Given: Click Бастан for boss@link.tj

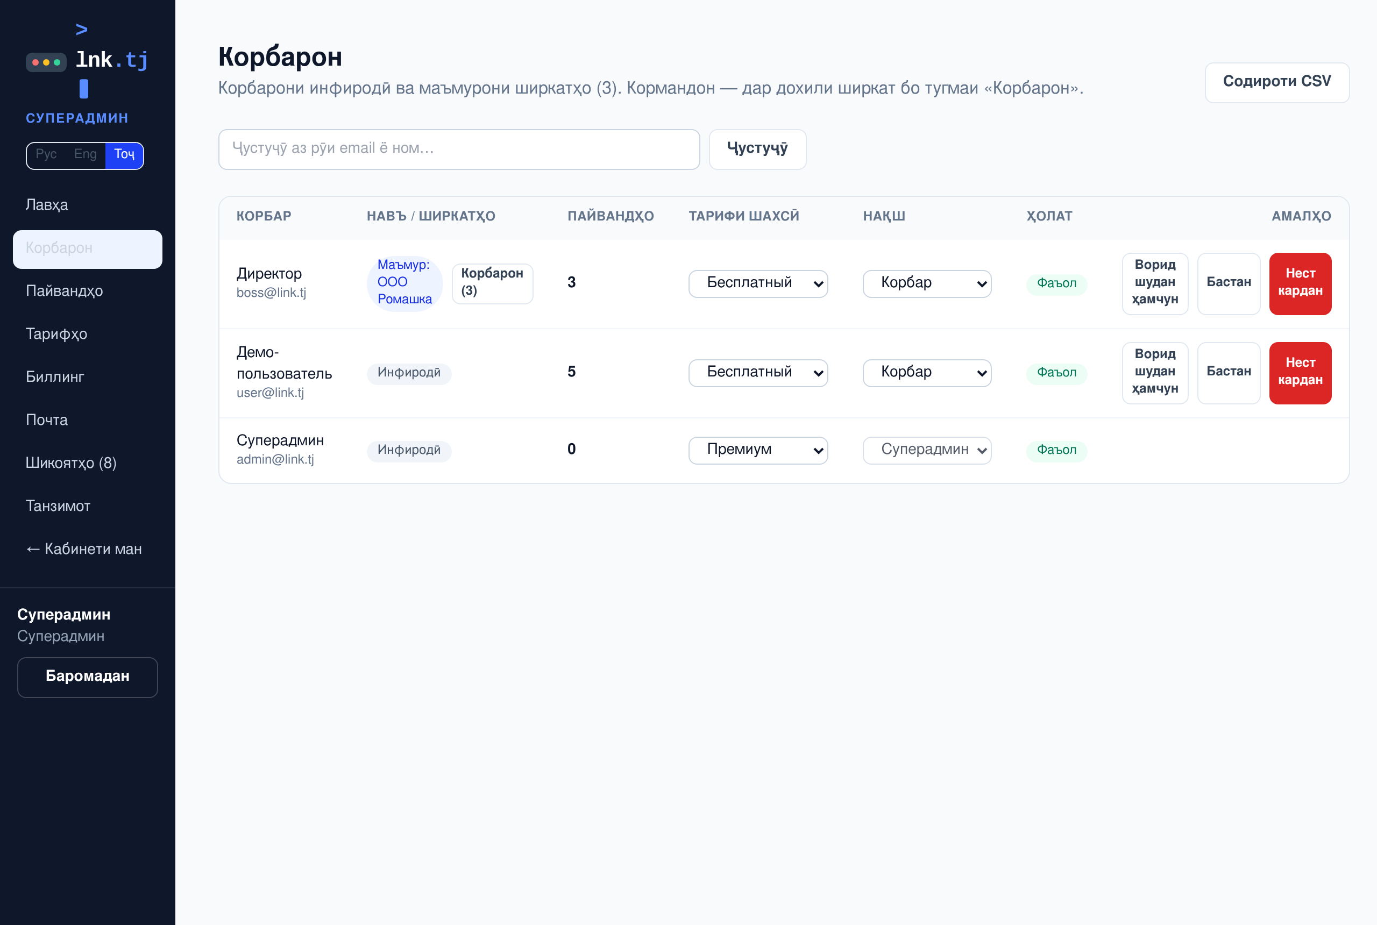Looking at the screenshot, I should point(1229,283).
